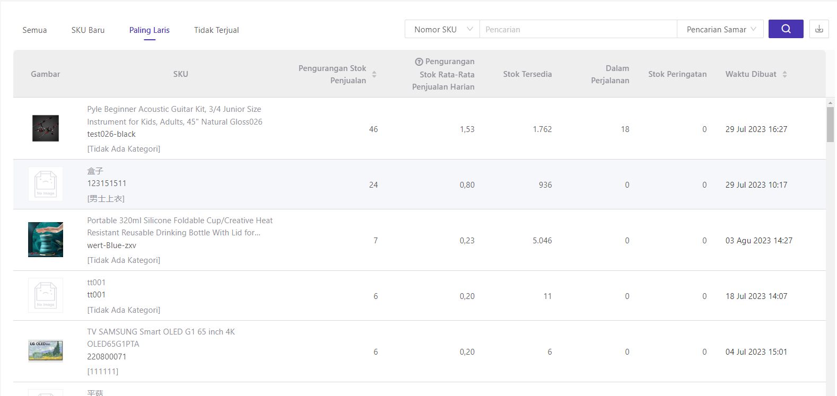Click the download export icon
Image resolution: width=837 pixels, height=396 pixels.
pos(819,29)
